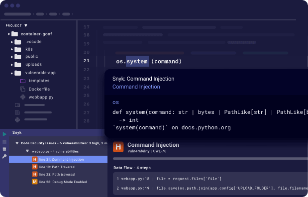Click the public folder icon
The image size is (308, 197).
coord(18,57)
